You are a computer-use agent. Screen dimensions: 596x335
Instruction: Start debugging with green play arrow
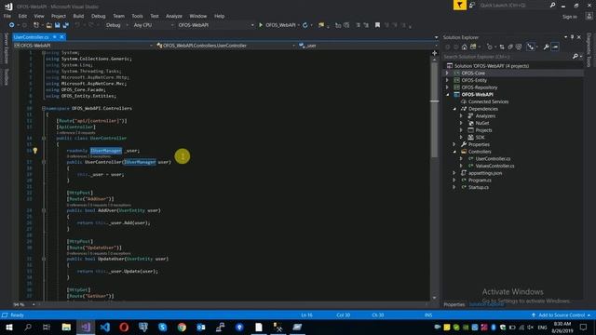click(x=261, y=25)
